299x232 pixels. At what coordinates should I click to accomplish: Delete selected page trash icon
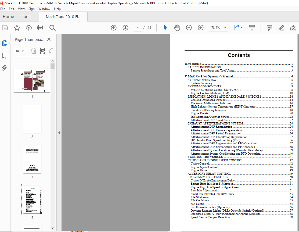[x=34, y=51]
